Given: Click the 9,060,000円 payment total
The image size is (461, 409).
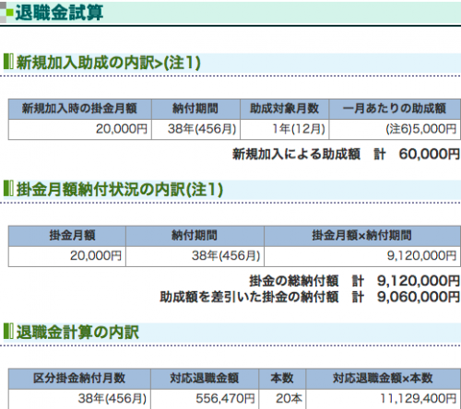Looking at the screenshot, I should click(419, 297).
